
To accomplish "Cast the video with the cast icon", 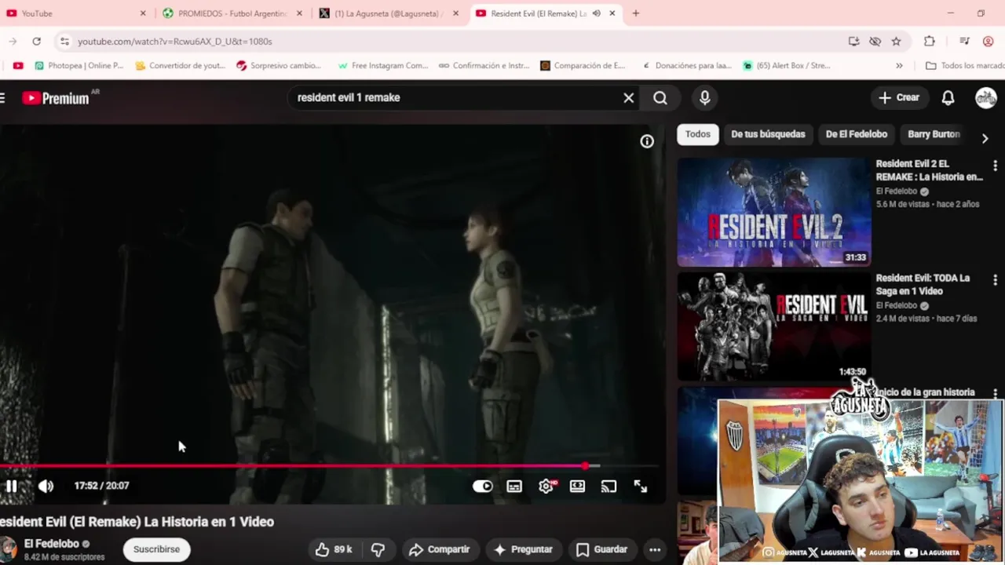I will pos(608,487).
